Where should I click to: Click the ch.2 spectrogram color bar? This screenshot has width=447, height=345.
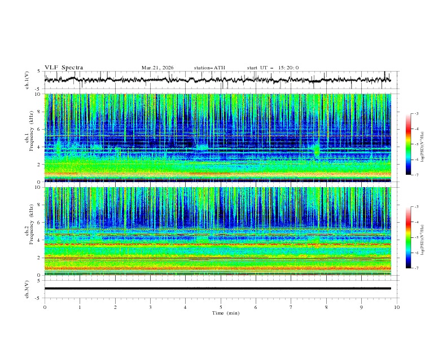coord(408,237)
